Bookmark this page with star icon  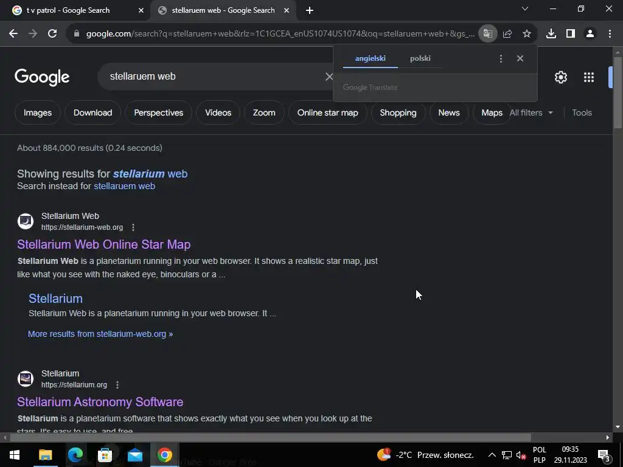[526, 34]
